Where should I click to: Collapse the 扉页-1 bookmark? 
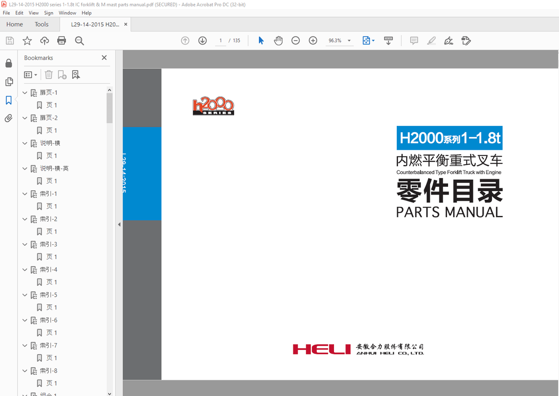tap(25, 92)
